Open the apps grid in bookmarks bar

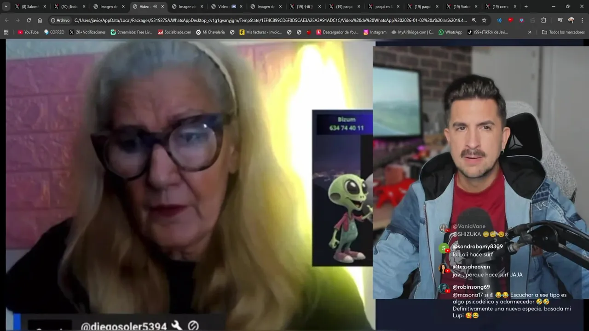coord(6,32)
